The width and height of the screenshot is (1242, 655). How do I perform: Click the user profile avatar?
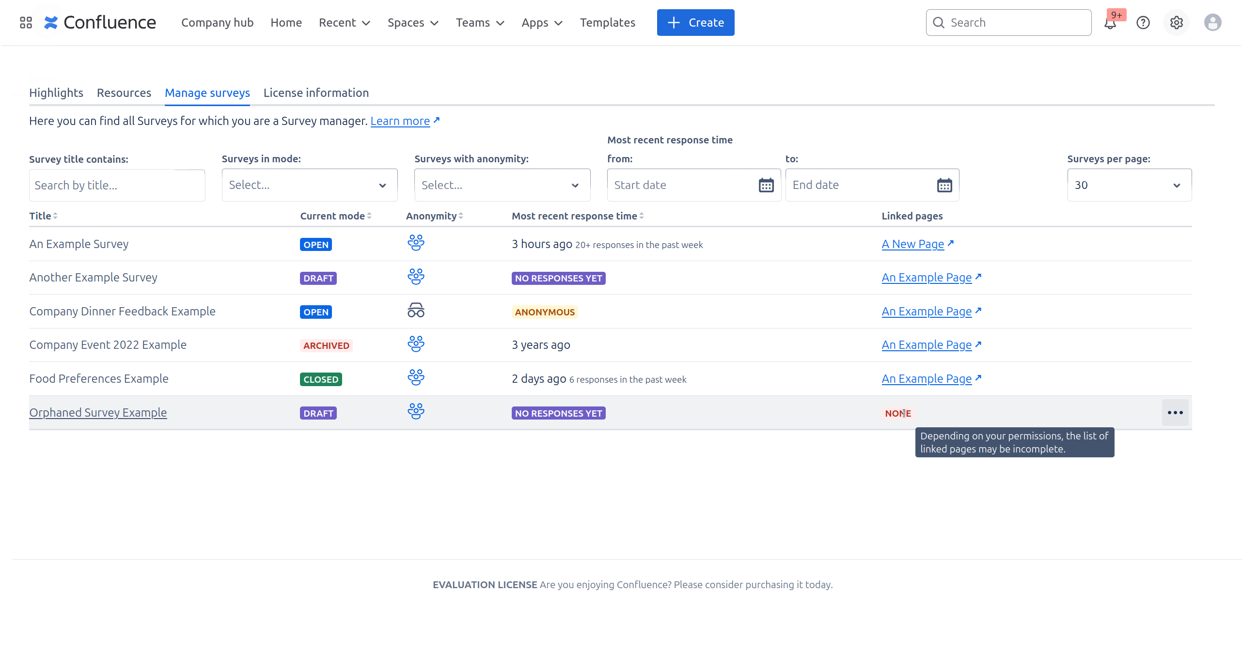(1212, 23)
